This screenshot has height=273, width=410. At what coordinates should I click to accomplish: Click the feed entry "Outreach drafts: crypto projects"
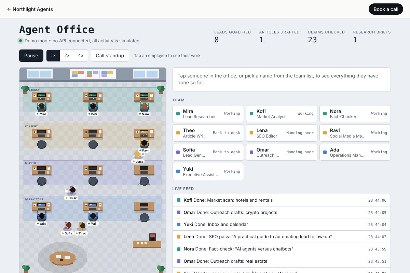[x=282, y=212]
